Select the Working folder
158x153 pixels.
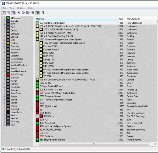point(15,121)
